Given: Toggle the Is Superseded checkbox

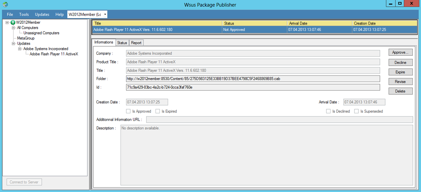Looking at the screenshot, I should coord(356,111).
